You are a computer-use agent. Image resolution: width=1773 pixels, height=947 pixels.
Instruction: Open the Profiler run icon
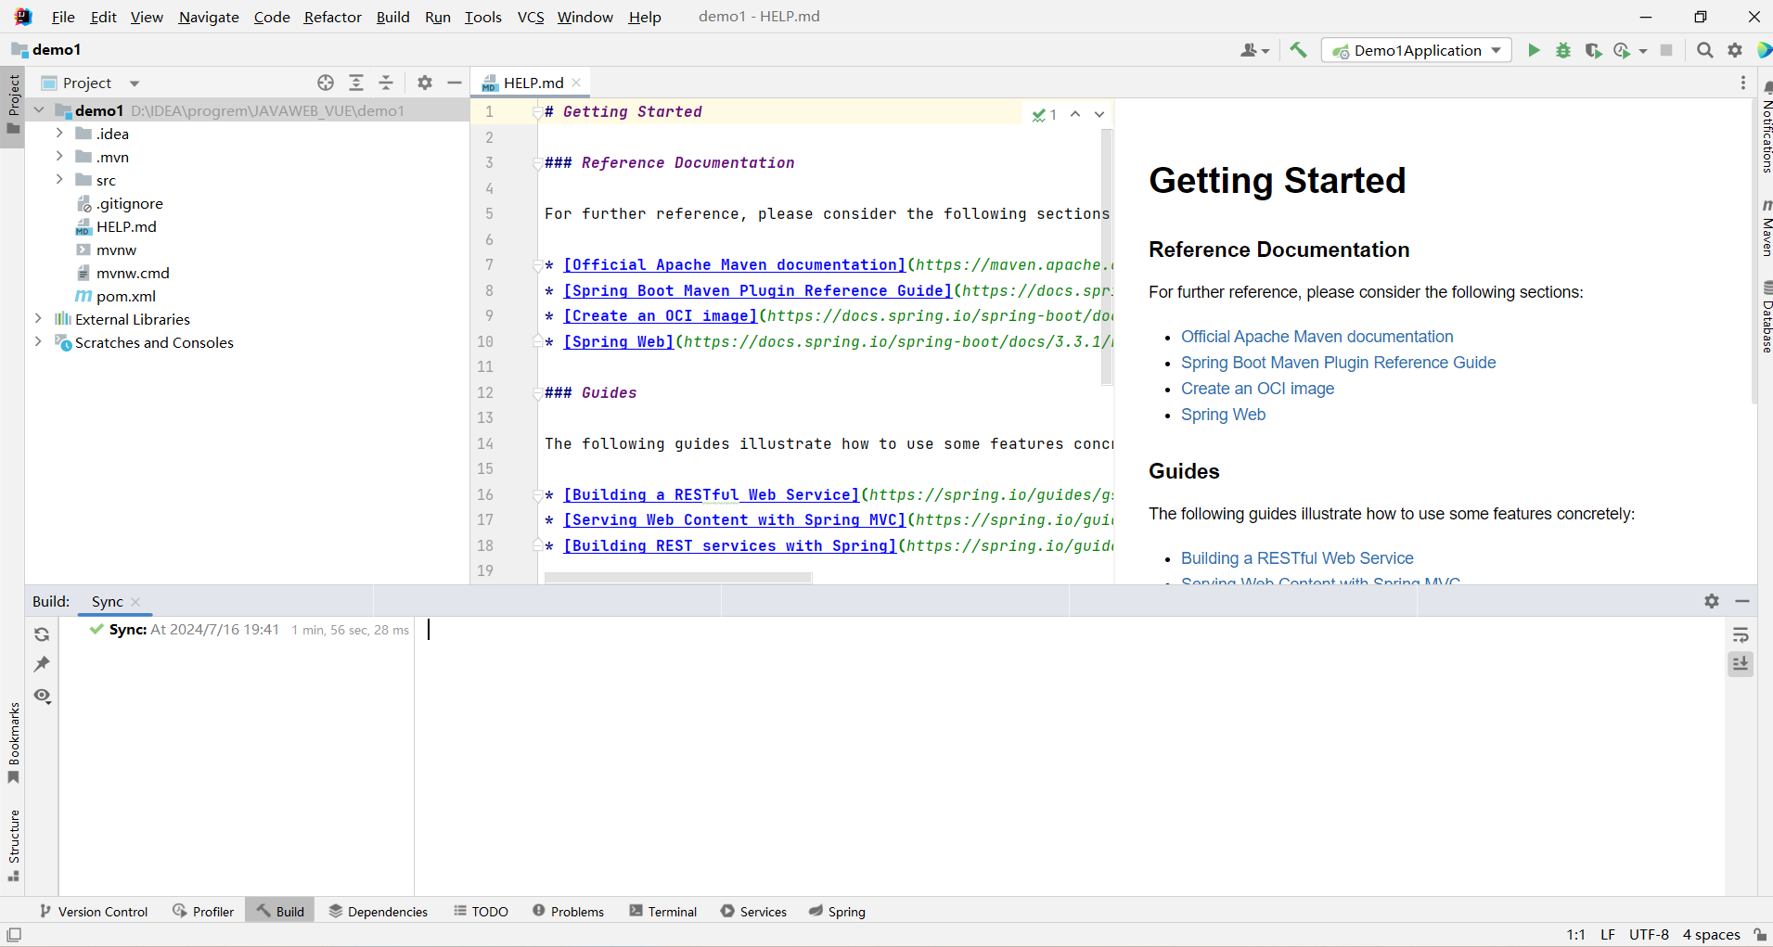point(1622,50)
